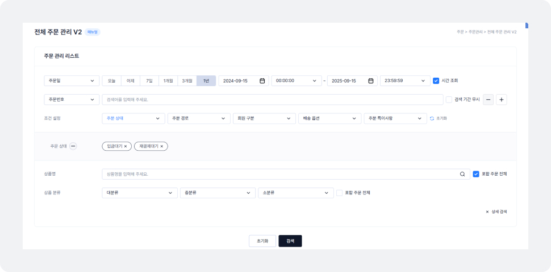Select the 3개월 period tab
The height and width of the screenshot is (272, 551).
(187, 81)
